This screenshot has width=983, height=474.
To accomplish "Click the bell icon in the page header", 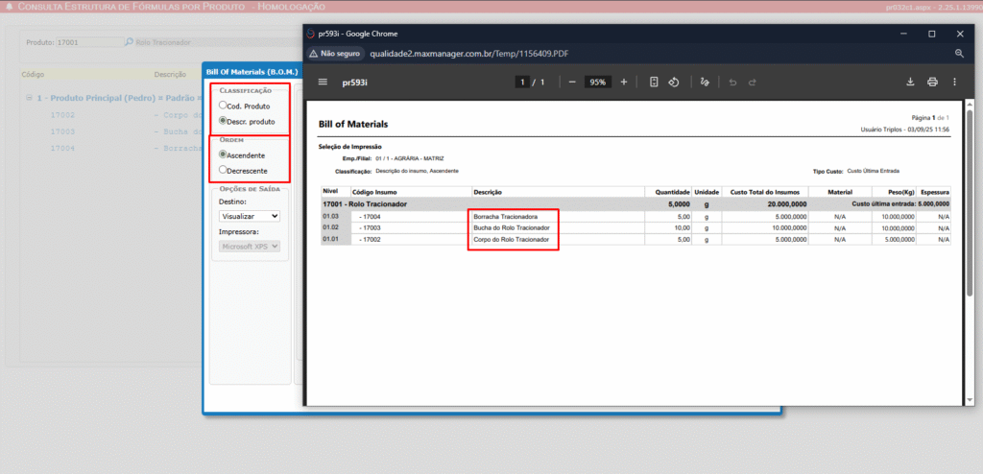I will click(x=9, y=7).
